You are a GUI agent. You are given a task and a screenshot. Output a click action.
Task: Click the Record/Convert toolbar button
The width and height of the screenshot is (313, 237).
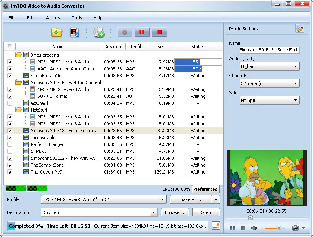(125, 32)
